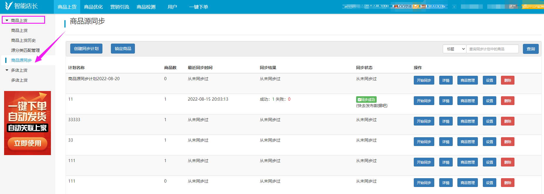Switch to the 商品优化 top menu

[x=93, y=7]
